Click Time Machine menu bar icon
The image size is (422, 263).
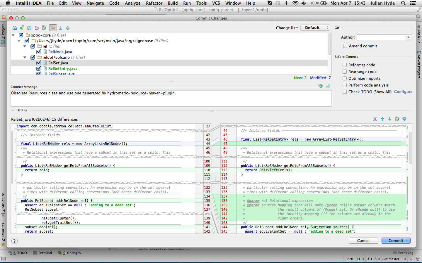tap(278, 3)
